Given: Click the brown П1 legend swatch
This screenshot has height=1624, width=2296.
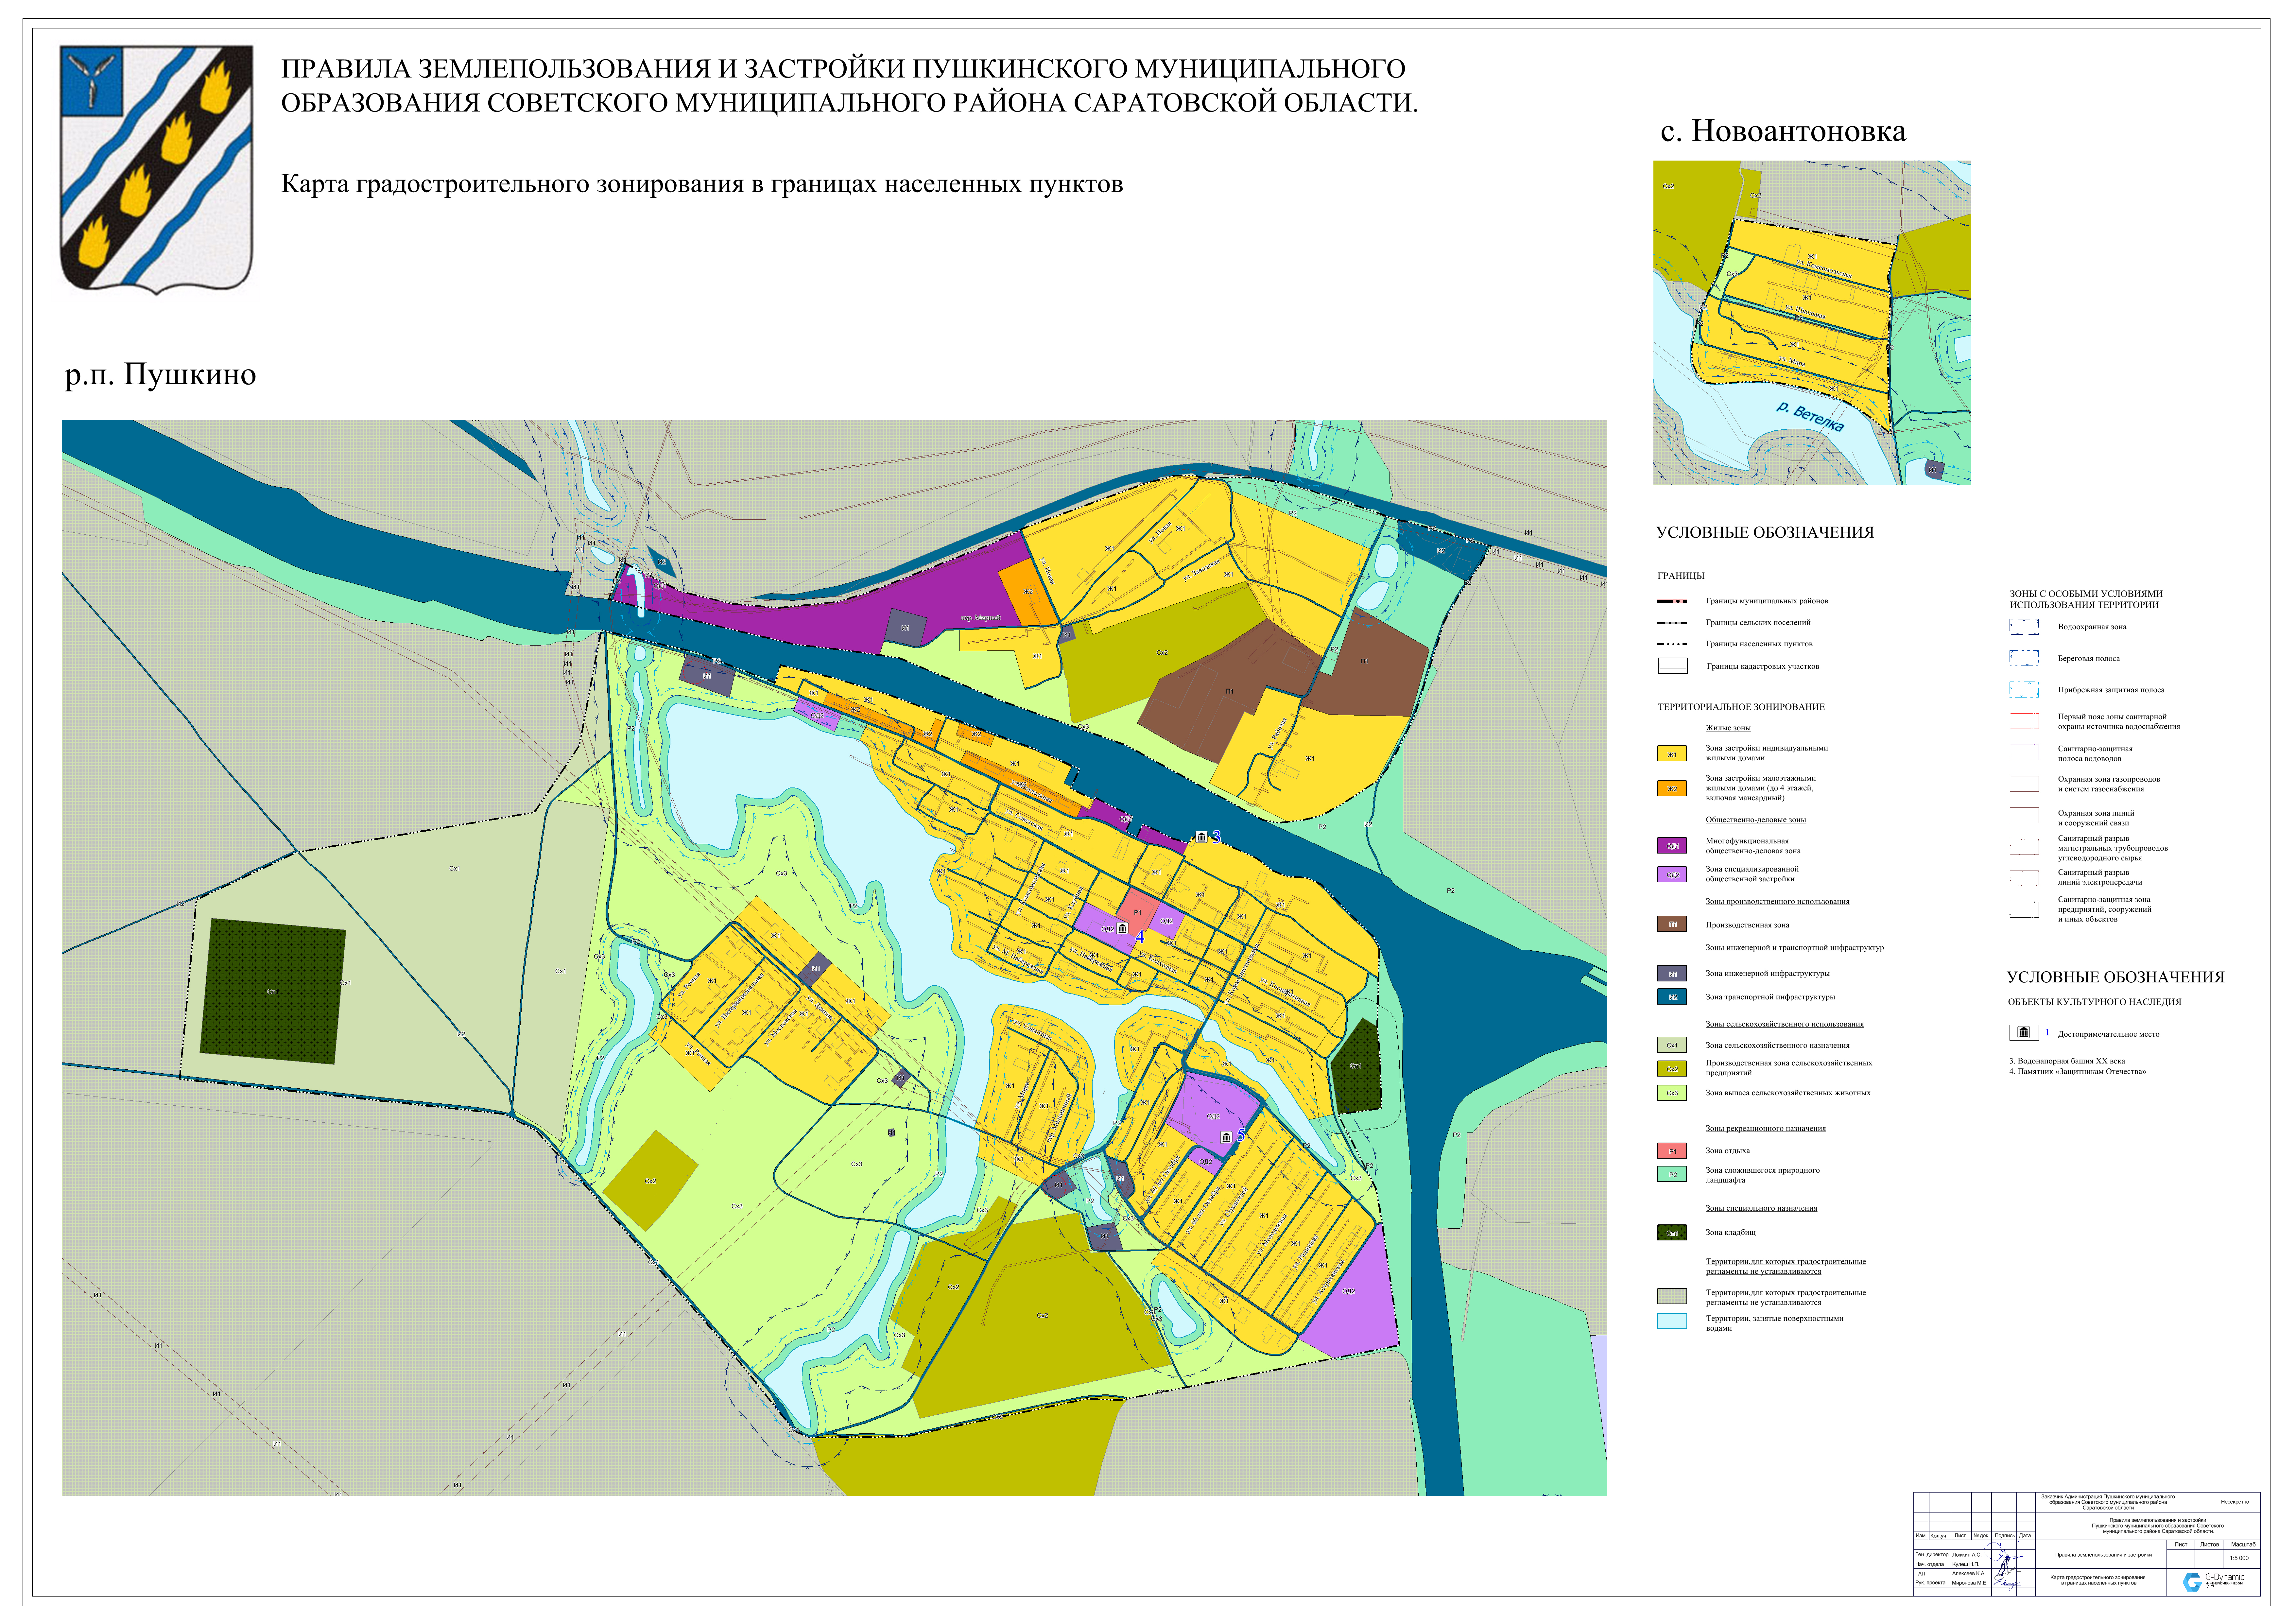Looking at the screenshot, I should pyautogui.click(x=1672, y=924).
